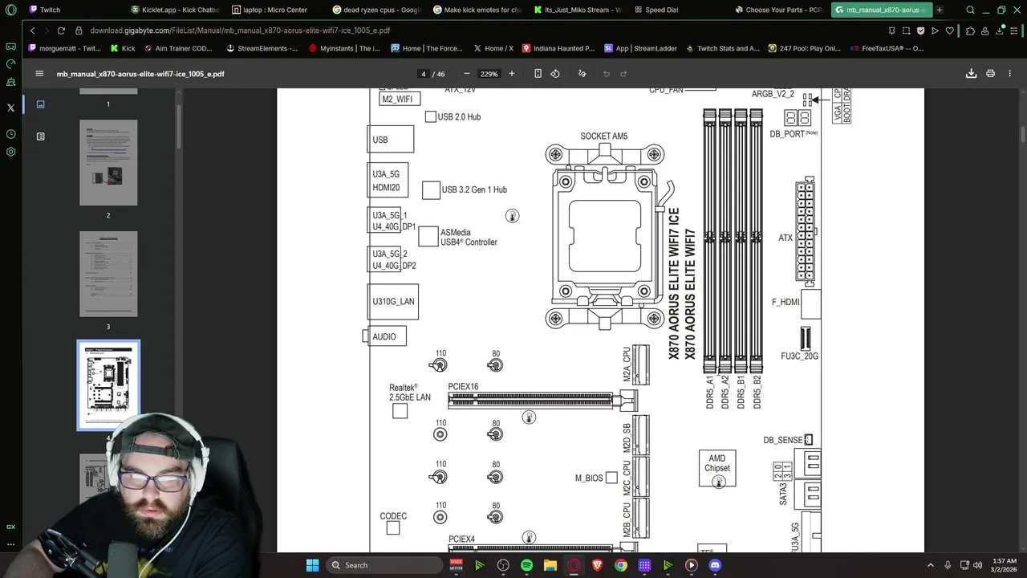
Task: Open the Home | The Force bookmark
Action: [x=427, y=48]
